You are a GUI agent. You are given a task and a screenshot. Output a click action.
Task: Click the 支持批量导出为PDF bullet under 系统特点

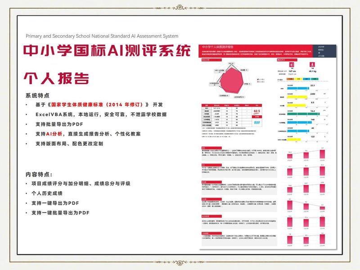click(x=59, y=124)
